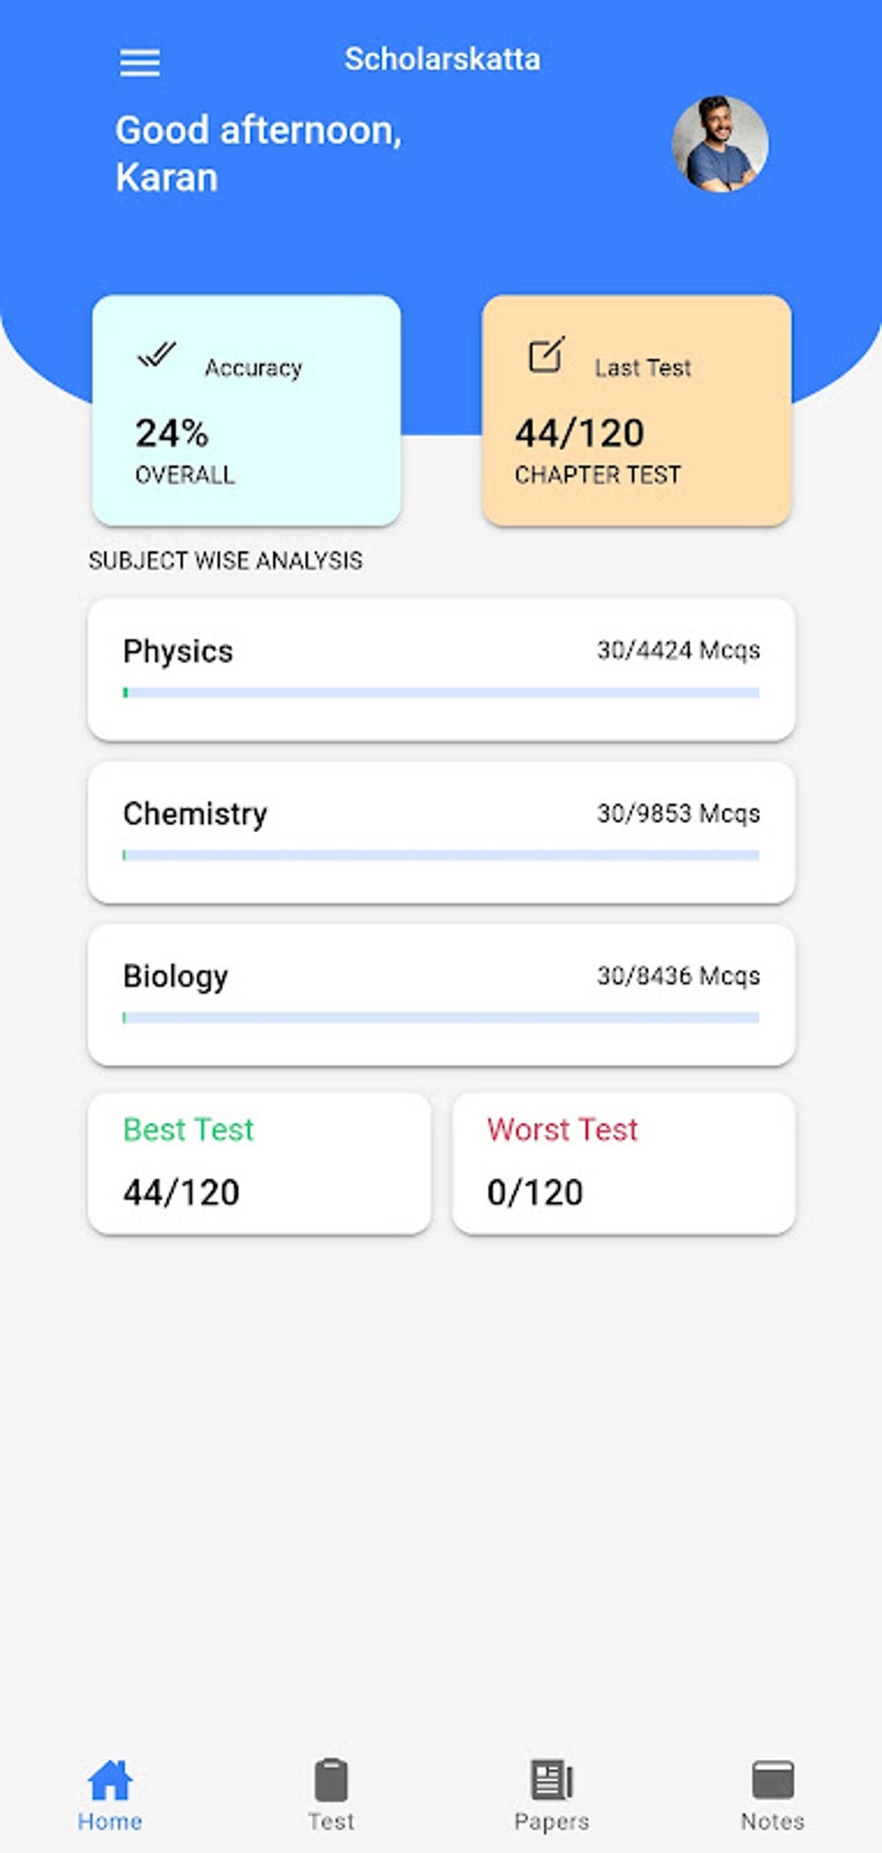Select the Chemistry subject card

pos(441,831)
